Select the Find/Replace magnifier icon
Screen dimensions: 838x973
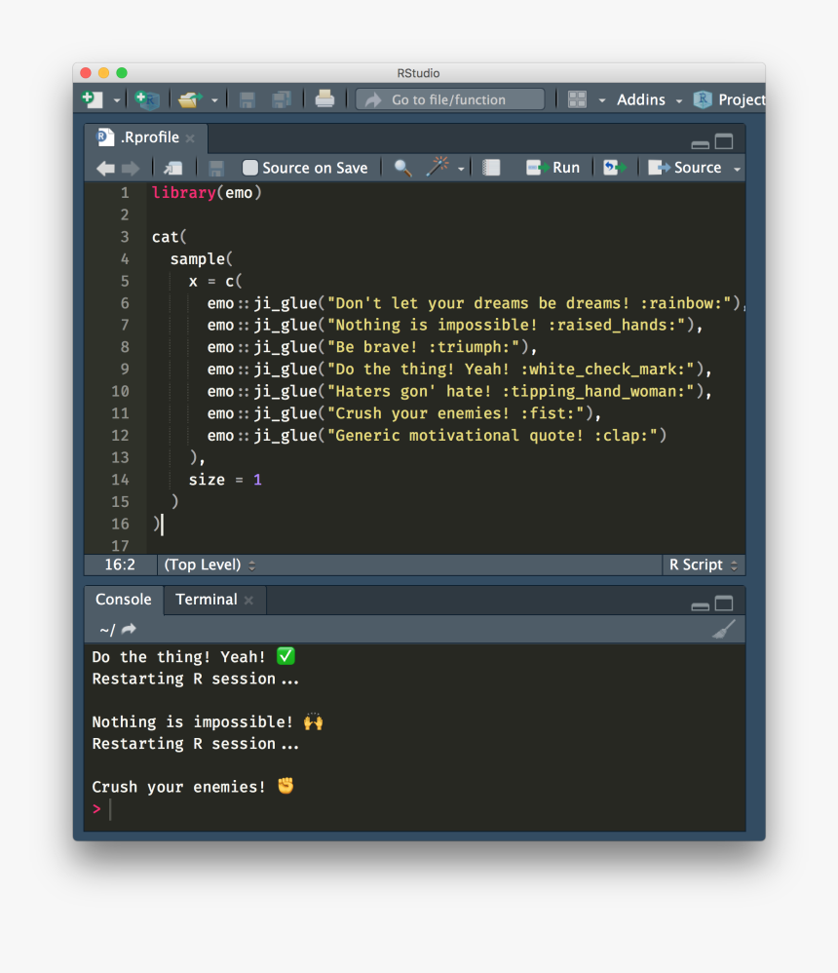click(400, 167)
